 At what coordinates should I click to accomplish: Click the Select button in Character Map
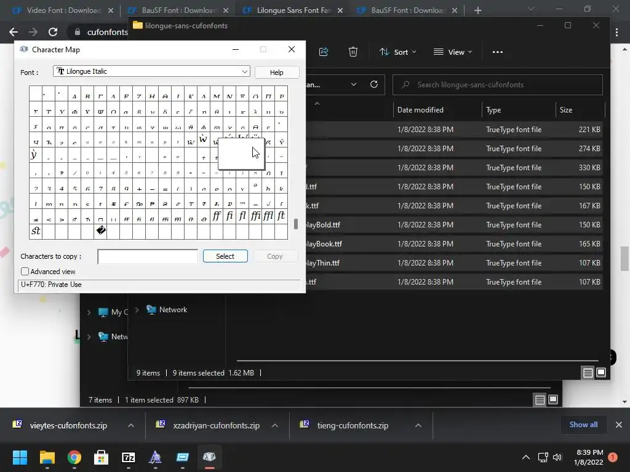(x=225, y=256)
